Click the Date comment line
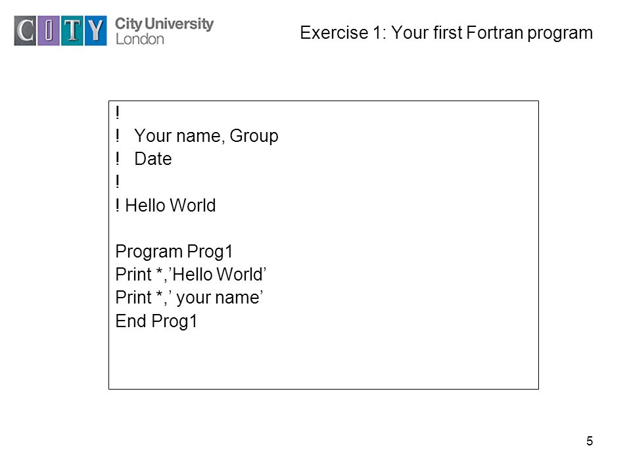This screenshot has height=473, width=631. pos(144,159)
